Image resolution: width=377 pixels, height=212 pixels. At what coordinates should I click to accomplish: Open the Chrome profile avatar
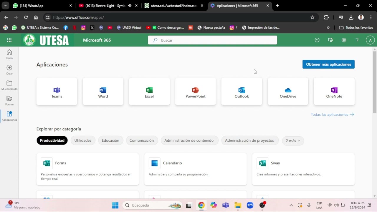coord(361,17)
